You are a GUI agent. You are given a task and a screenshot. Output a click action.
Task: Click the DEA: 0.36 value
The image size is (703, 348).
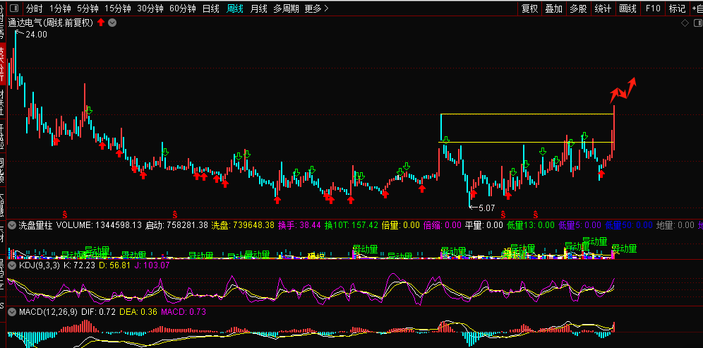[138, 311]
